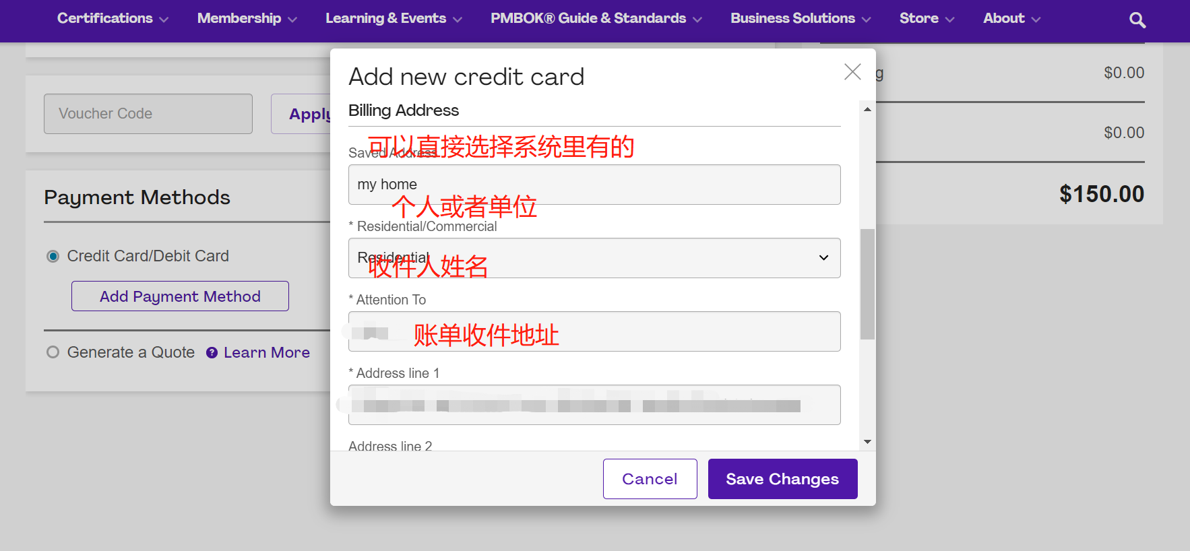The height and width of the screenshot is (551, 1190).
Task: Open Learning & Events menu
Action: [394, 19]
